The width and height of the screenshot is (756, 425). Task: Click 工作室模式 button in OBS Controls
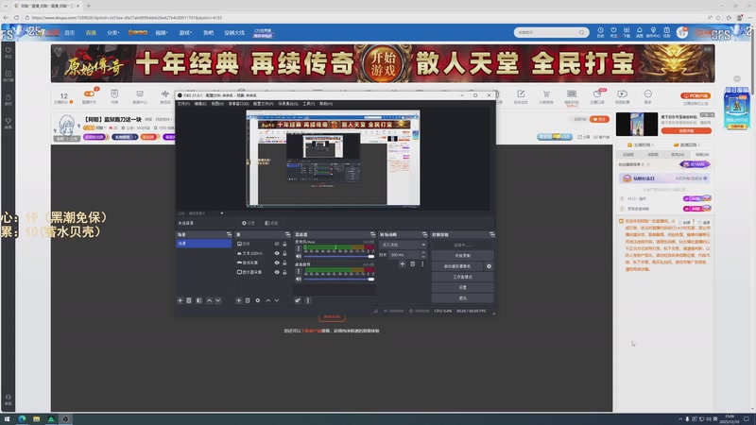[x=462, y=277]
